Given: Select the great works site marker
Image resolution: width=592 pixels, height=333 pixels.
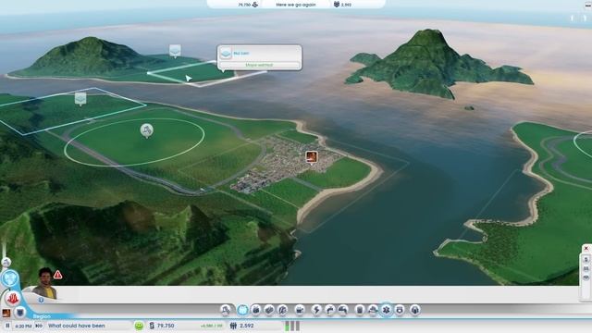Looking at the screenshot, I should 147,130.
